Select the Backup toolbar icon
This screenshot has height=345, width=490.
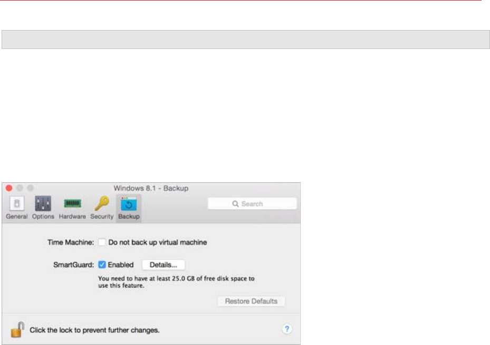pyautogui.click(x=129, y=208)
